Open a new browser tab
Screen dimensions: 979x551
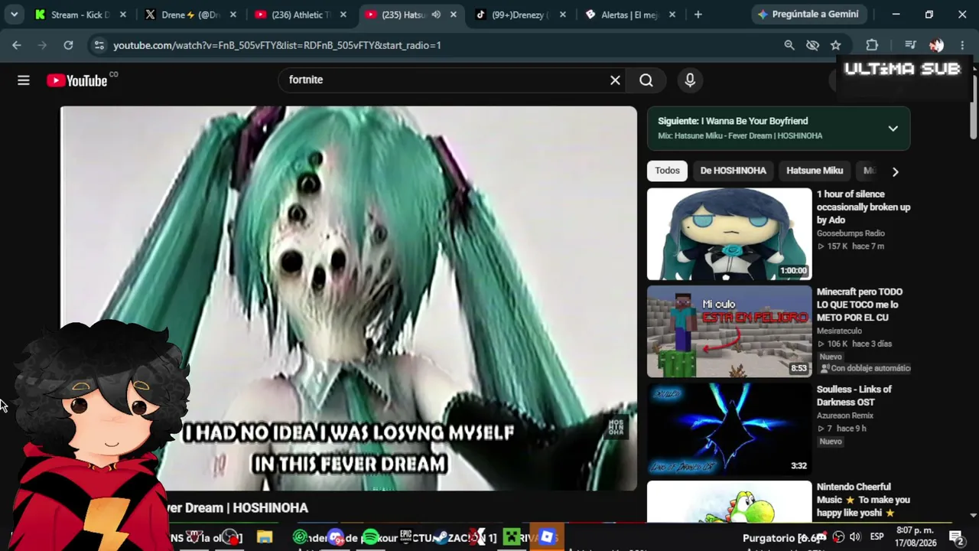[698, 14]
